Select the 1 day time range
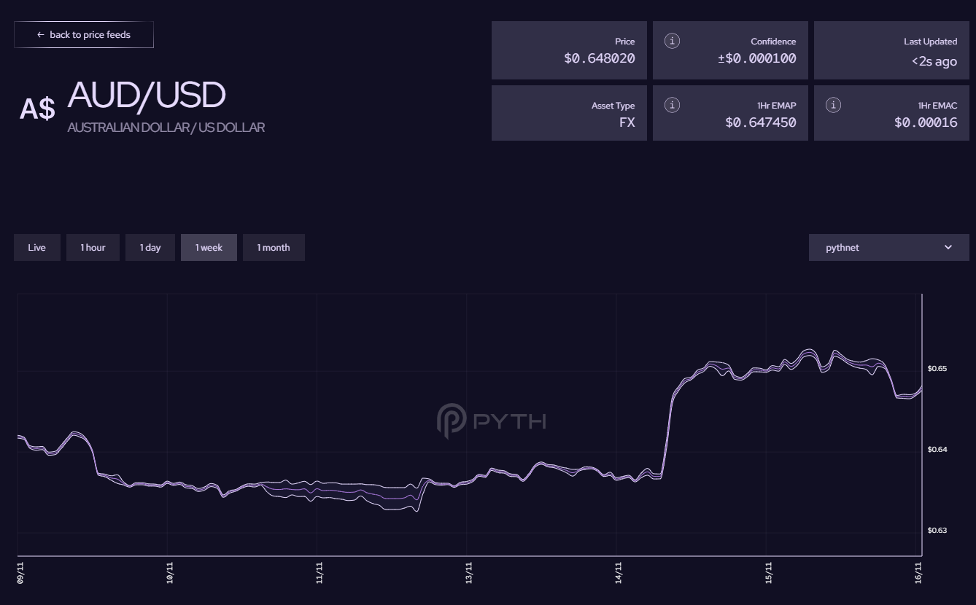Viewport: 976px width, 605px height. point(150,247)
